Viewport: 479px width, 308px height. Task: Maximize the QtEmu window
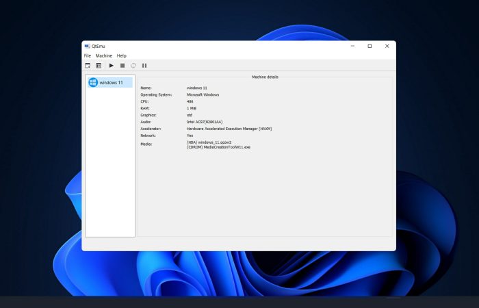[x=370, y=46]
